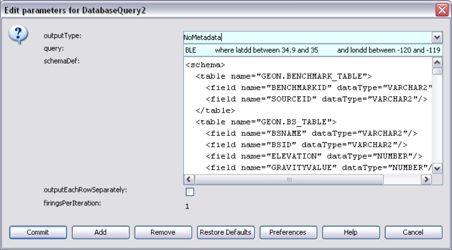
Task: Close the Edit parameters dialog
Action: coord(442,10)
